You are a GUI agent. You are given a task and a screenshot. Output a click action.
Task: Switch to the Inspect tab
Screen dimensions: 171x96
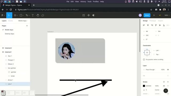click(160, 21)
